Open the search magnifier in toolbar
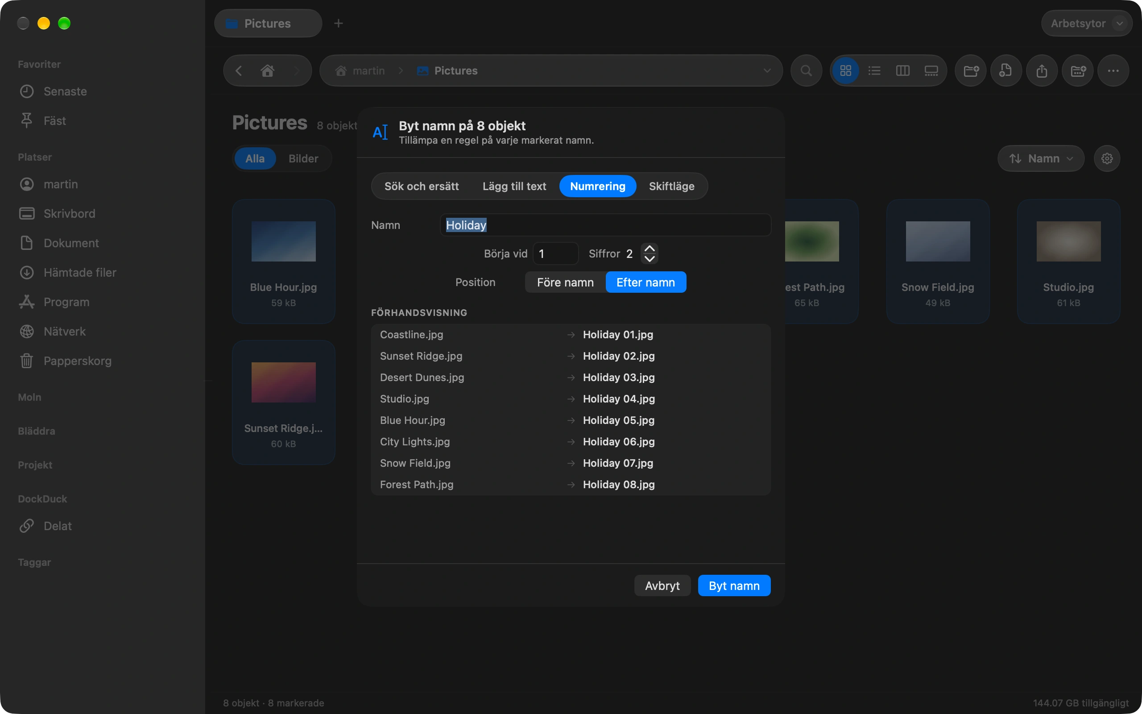The width and height of the screenshot is (1142, 714). point(807,71)
